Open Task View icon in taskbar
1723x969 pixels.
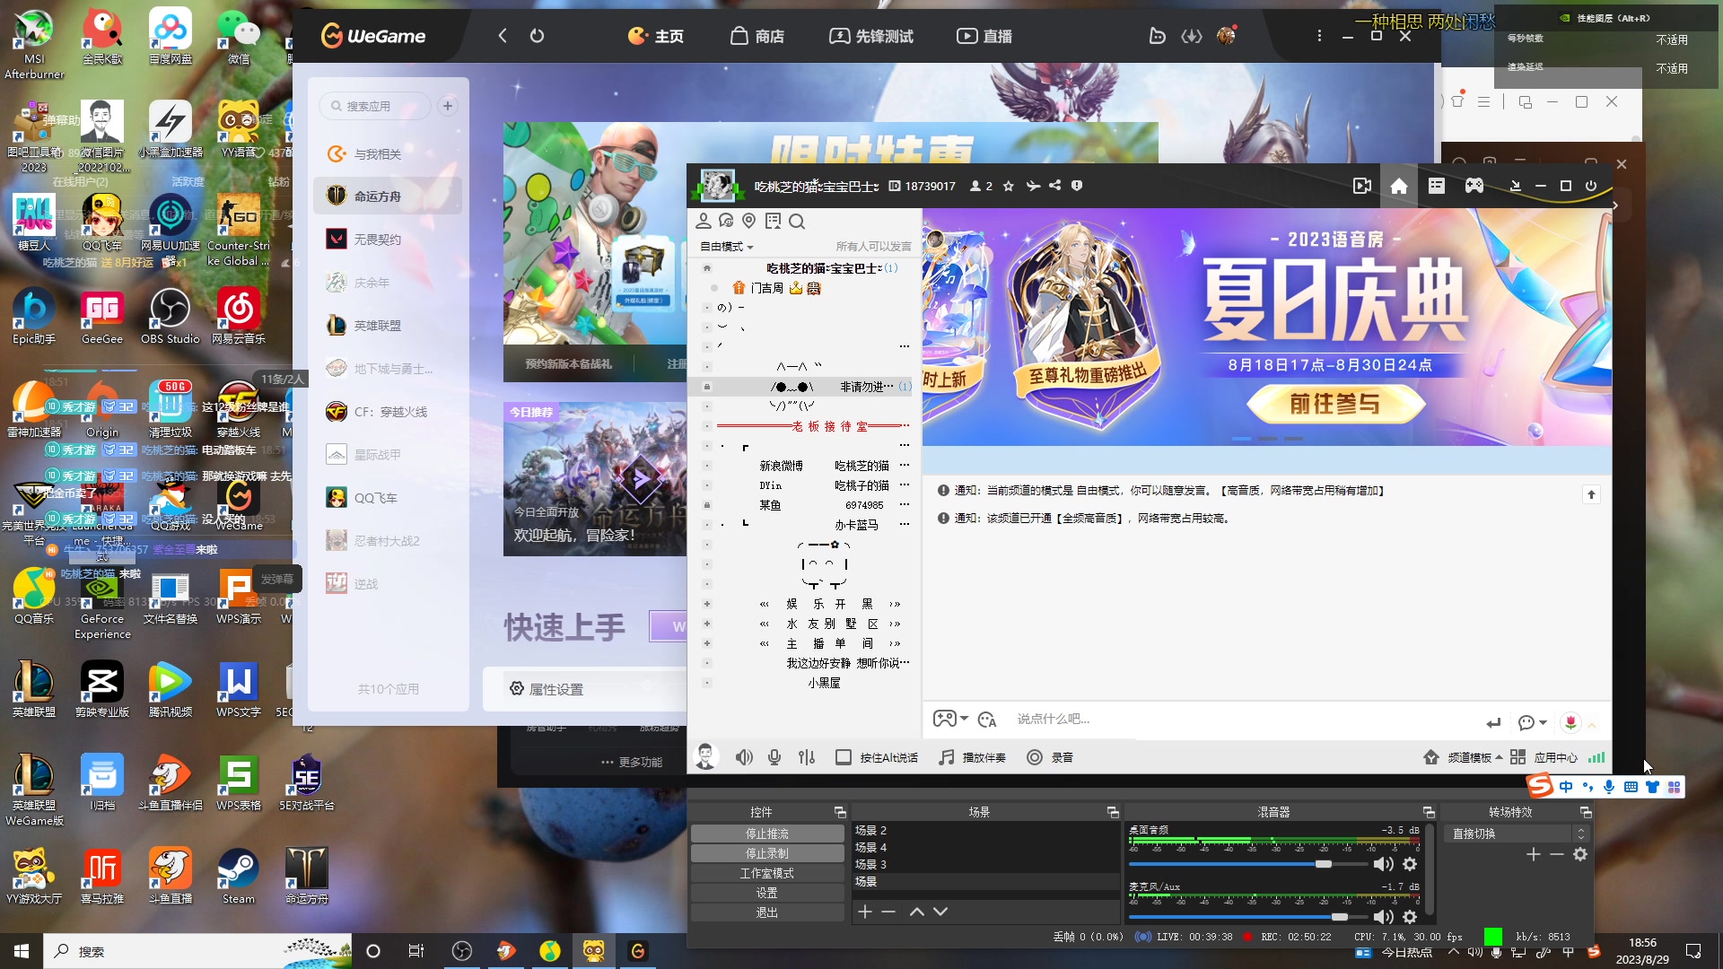click(x=415, y=951)
